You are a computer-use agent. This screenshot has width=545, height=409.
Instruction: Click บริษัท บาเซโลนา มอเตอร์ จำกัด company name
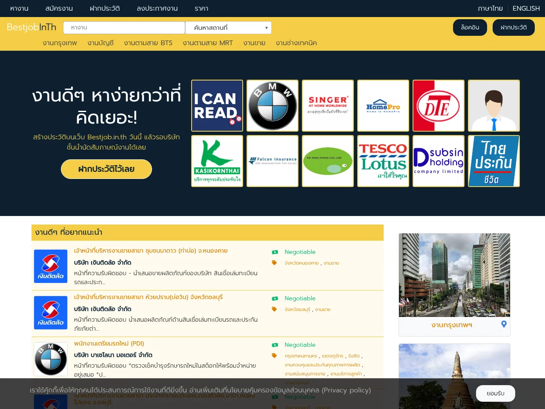point(113,355)
